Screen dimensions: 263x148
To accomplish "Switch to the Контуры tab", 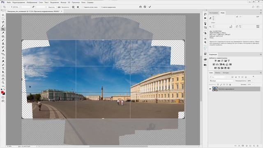I will 226,73.
